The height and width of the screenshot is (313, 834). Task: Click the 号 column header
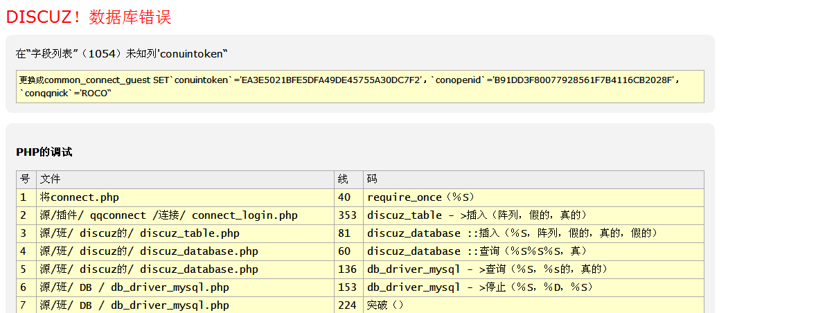pos(25,179)
